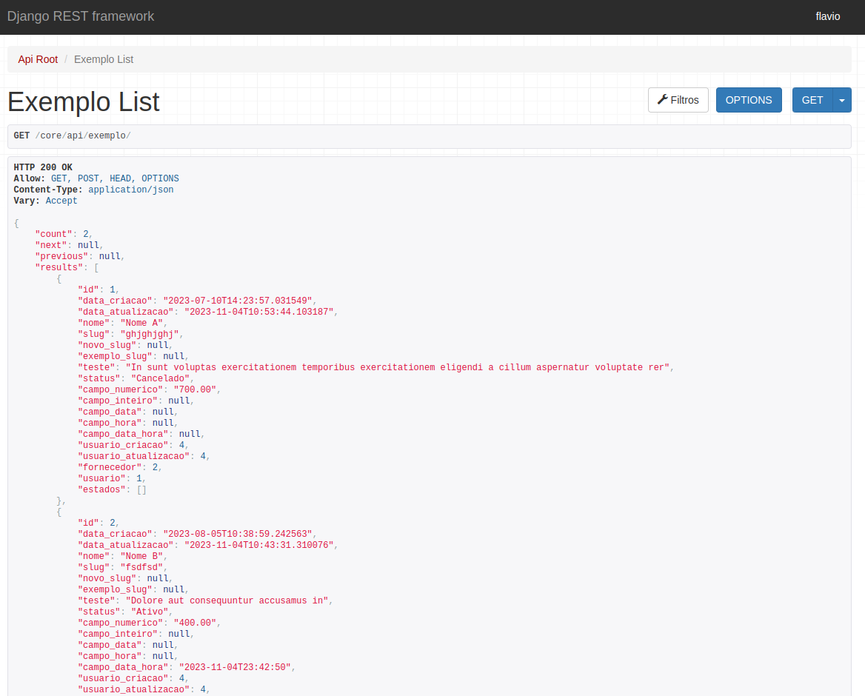The width and height of the screenshot is (865, 696).
Task: Click the "count": 2 line
Action: point(64,234)
